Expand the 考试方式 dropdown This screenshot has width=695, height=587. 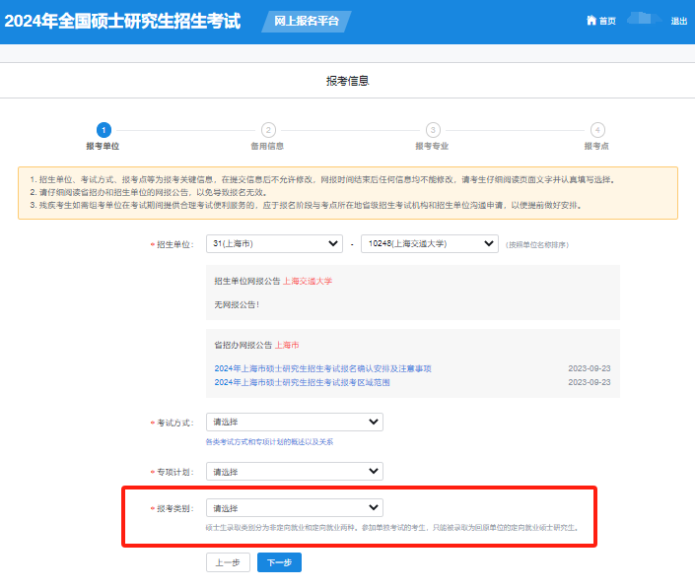coord(294,422)
